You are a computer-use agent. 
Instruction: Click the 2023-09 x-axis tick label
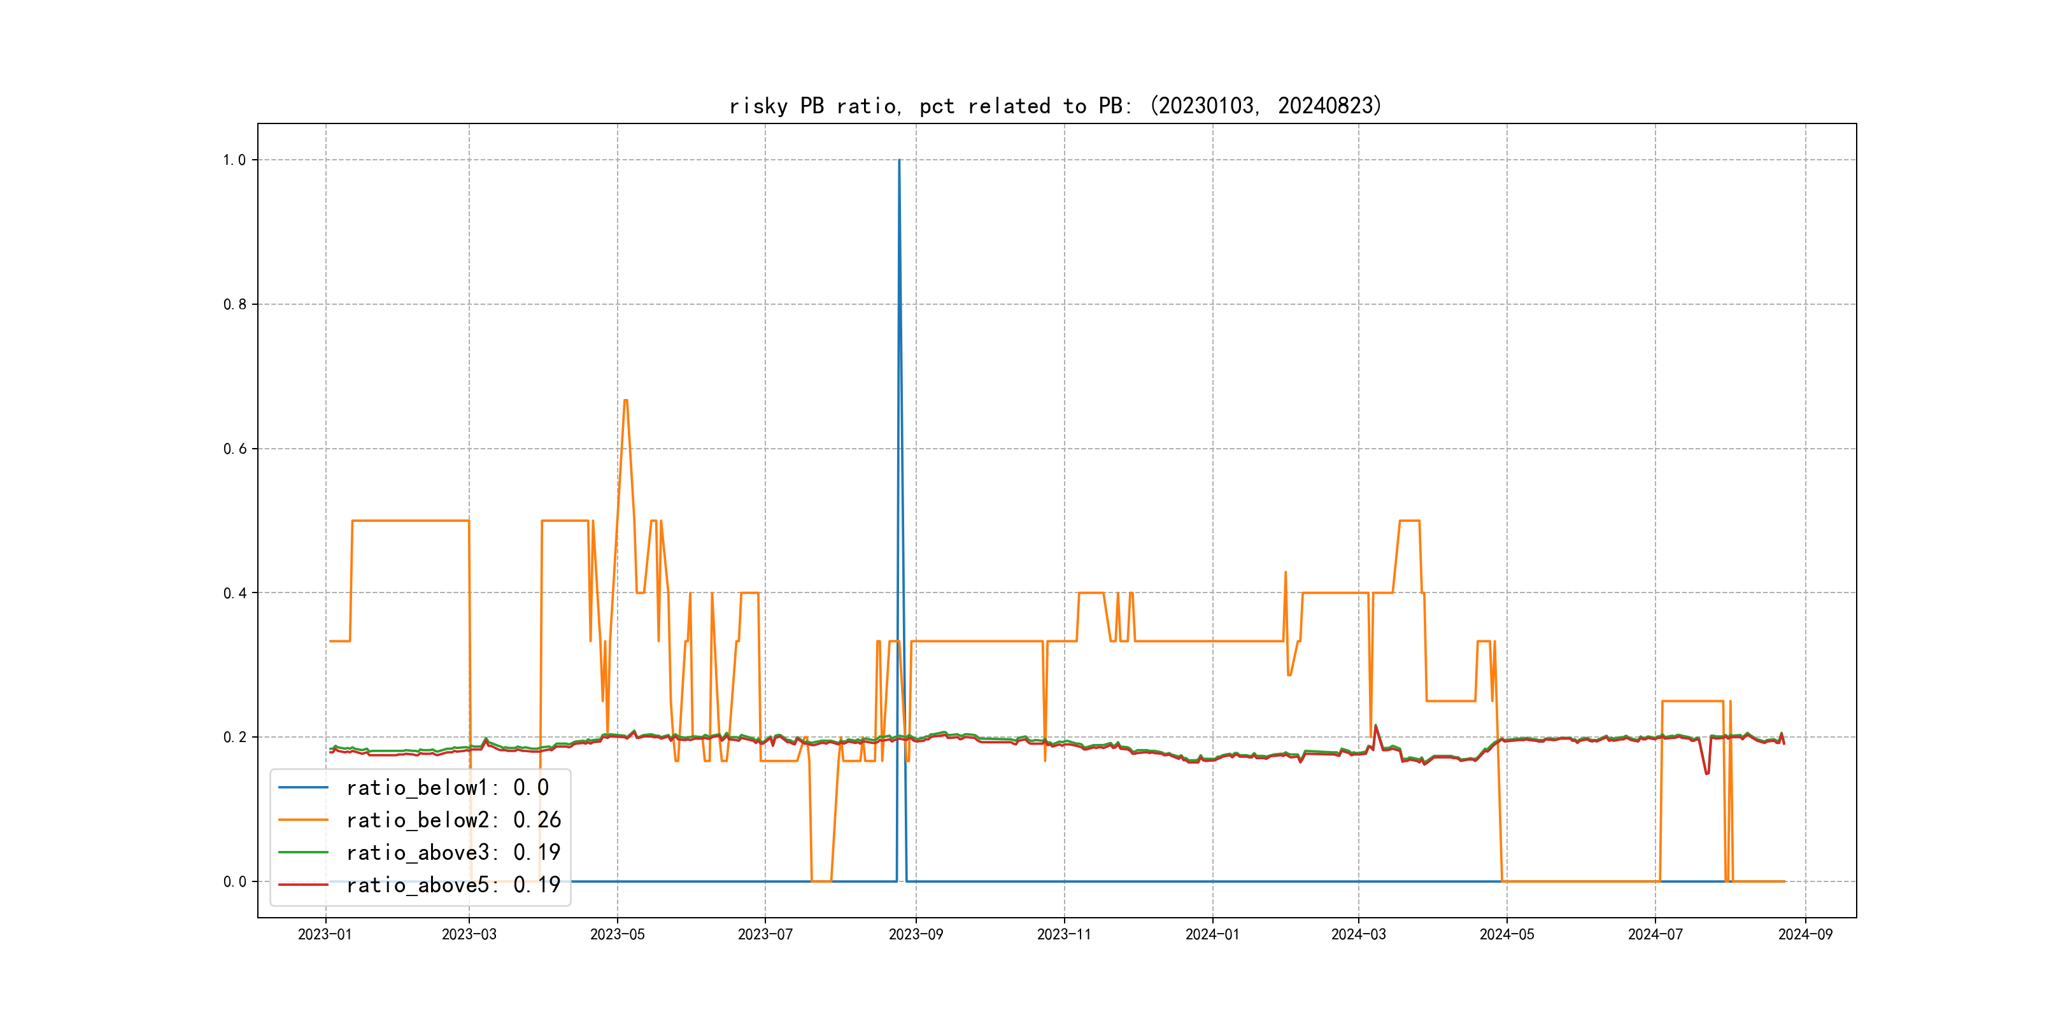click(916, 934)
